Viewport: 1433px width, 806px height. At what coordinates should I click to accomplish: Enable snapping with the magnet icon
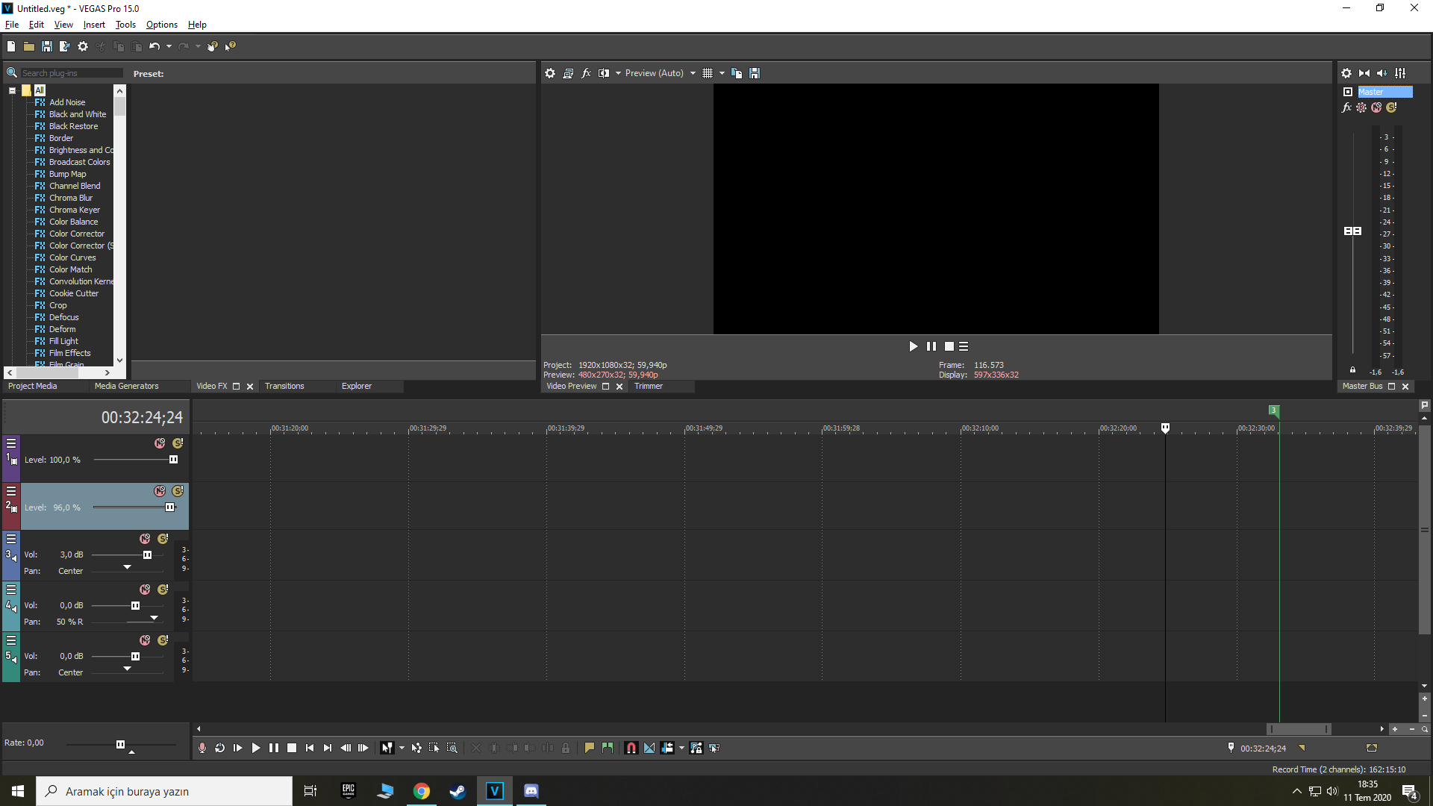[x=631, y=748]
